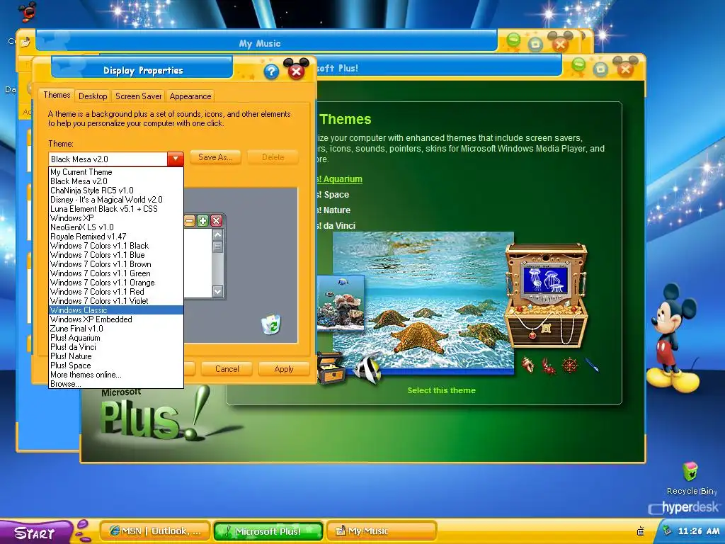The height and width of the screenshot is (544, 725).
Task: Pick NeoGeniX LS v1.0 theme
Action: 116,227
